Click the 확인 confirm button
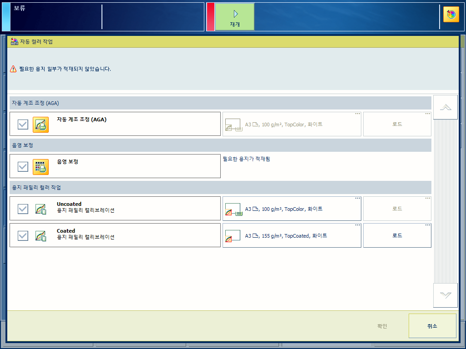This screenshot has width=466, height=349. [x=382, y=326]
